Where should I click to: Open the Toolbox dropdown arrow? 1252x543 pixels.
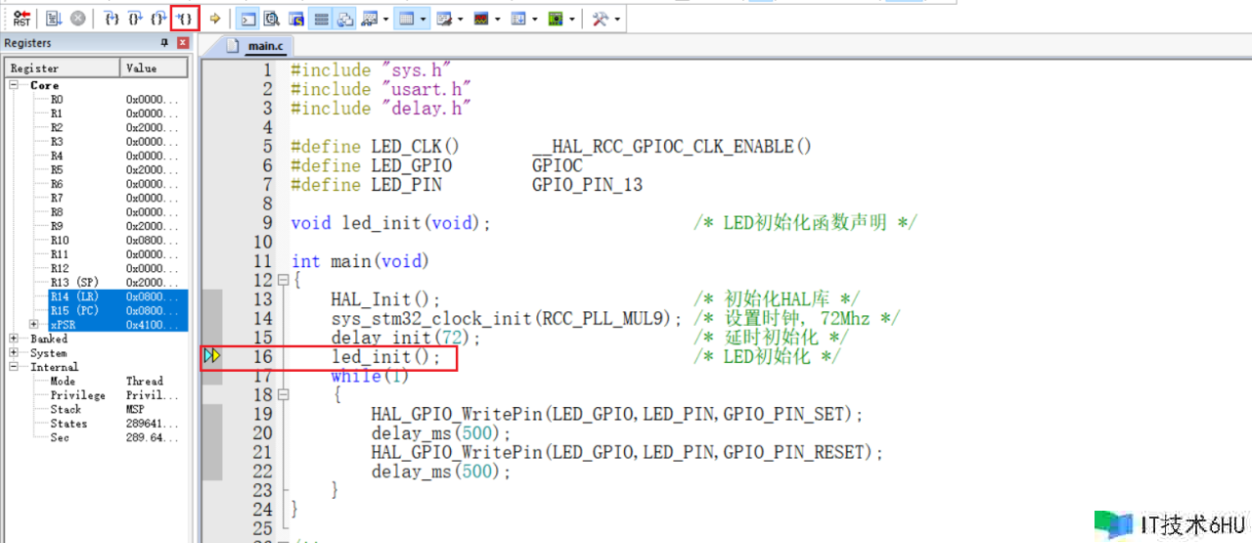pyautogui.click(x=617, y=19)
